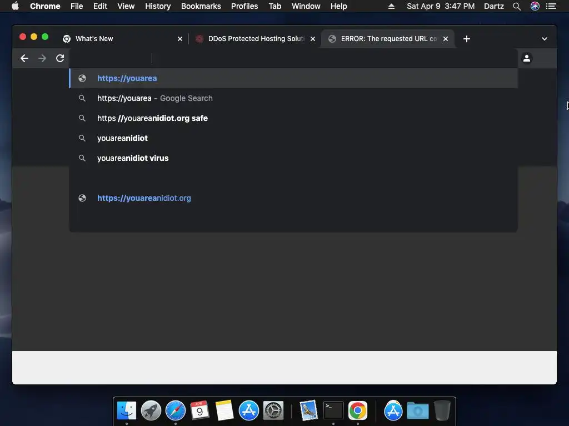Open Siri from the menu bar
This screenshot has width=569, height=426.
click(x=535, y=6)
